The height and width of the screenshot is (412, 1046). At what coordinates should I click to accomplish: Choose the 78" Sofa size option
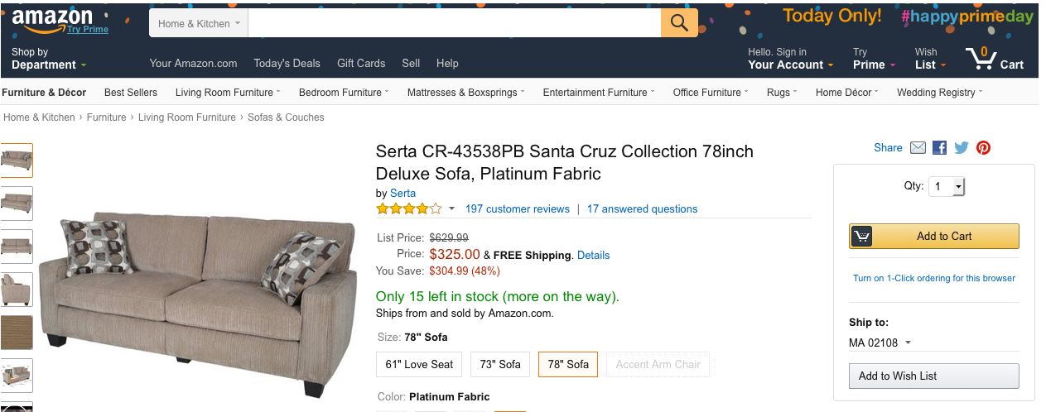568,364
